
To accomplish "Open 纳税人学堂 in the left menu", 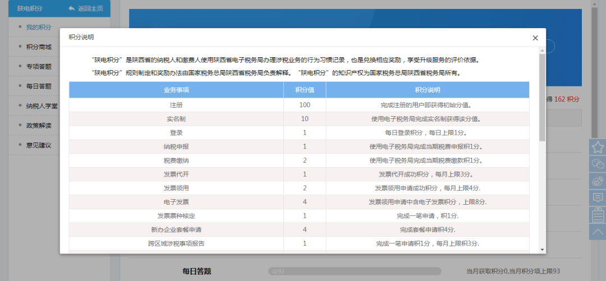I will (x=42, y=105).
